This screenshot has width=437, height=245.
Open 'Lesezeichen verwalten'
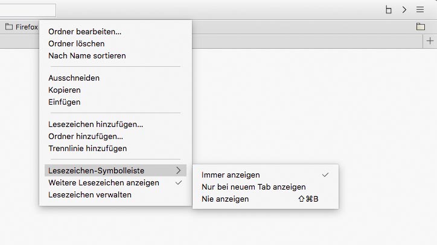pos(89,194)
